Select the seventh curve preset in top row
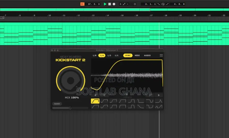Screen dimensions: 229x138 coord(150,101)
